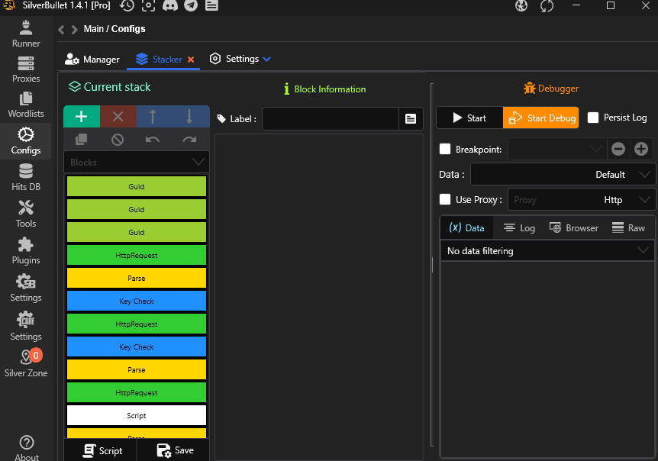Switch to the Manager tab
Screen dimensions: 658x461
point(92,59)
